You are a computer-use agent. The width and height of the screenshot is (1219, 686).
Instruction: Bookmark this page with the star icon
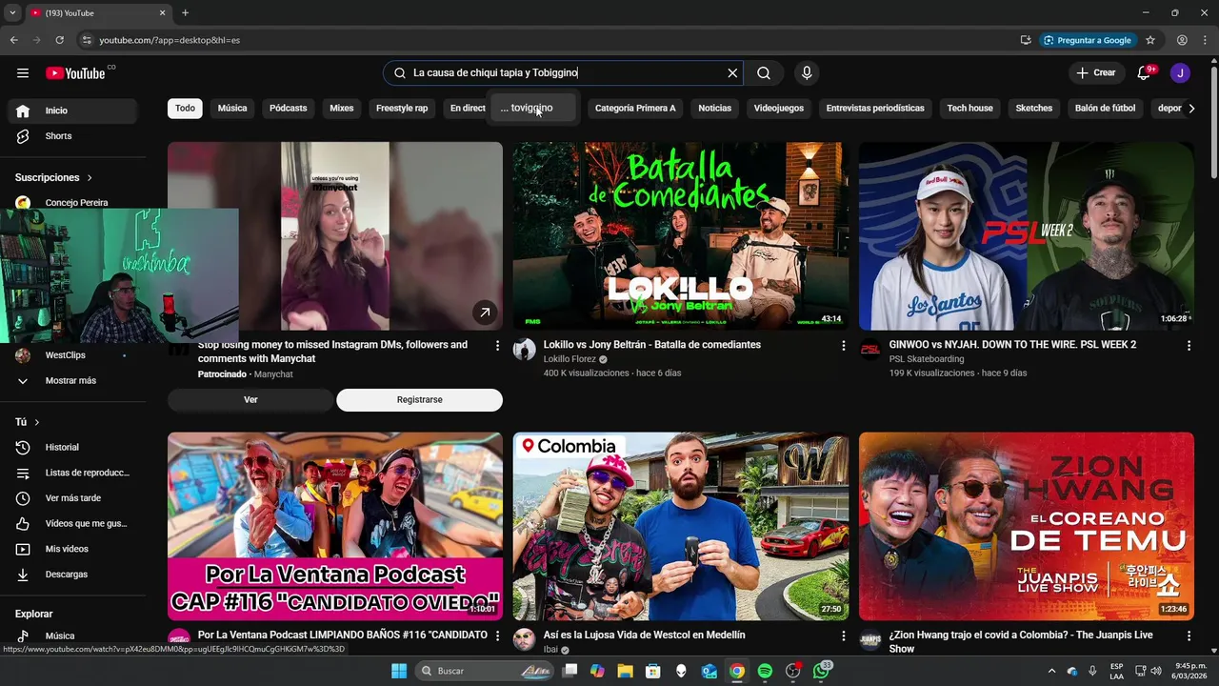point(1150,40)
